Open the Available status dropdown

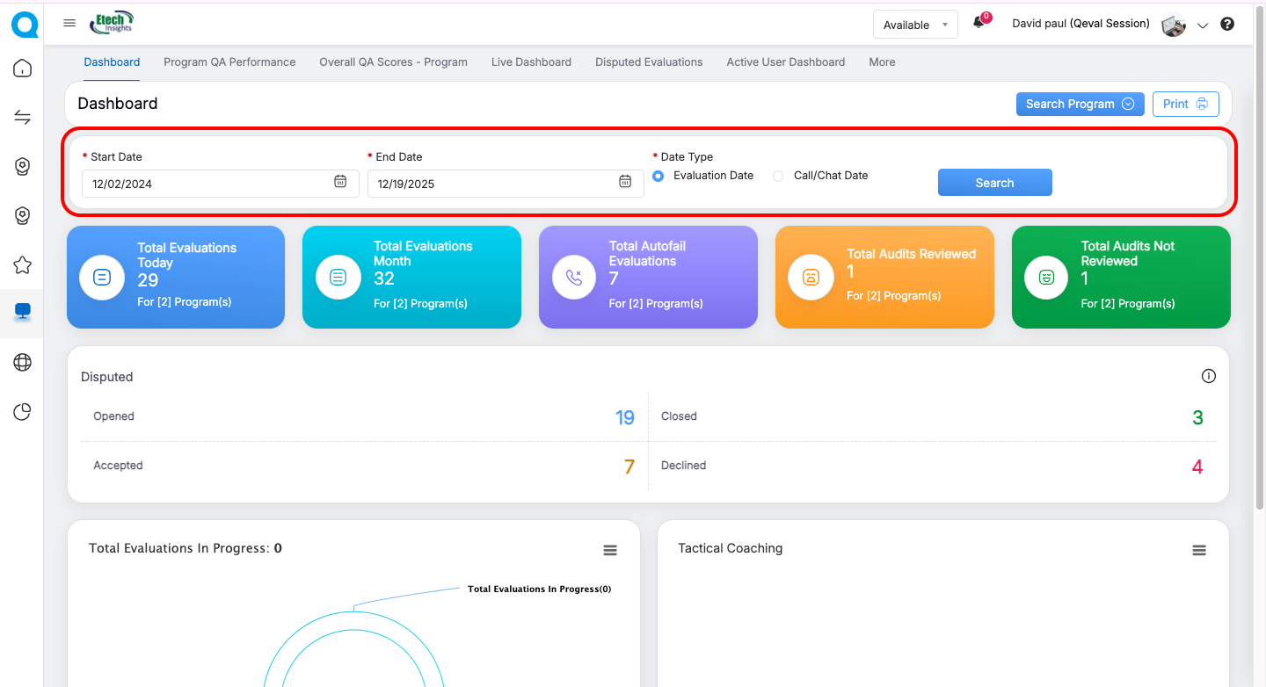point(915,25)
